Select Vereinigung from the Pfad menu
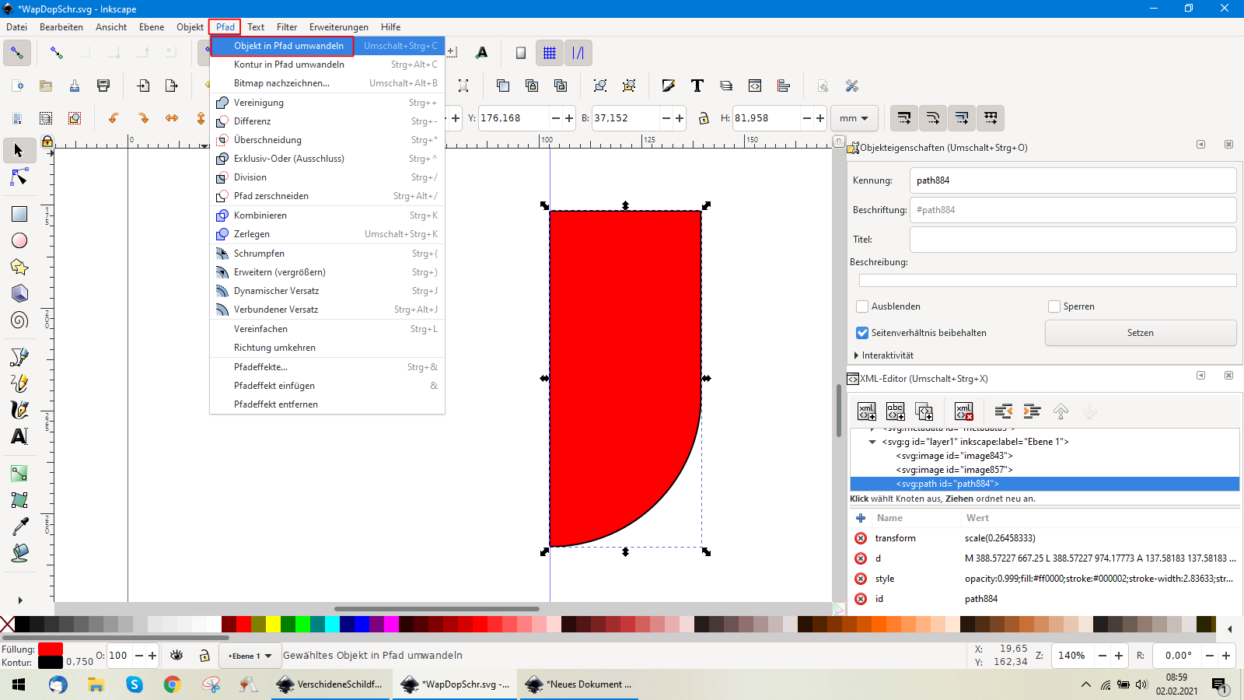1244x700 pixels. tap(259, 103)
